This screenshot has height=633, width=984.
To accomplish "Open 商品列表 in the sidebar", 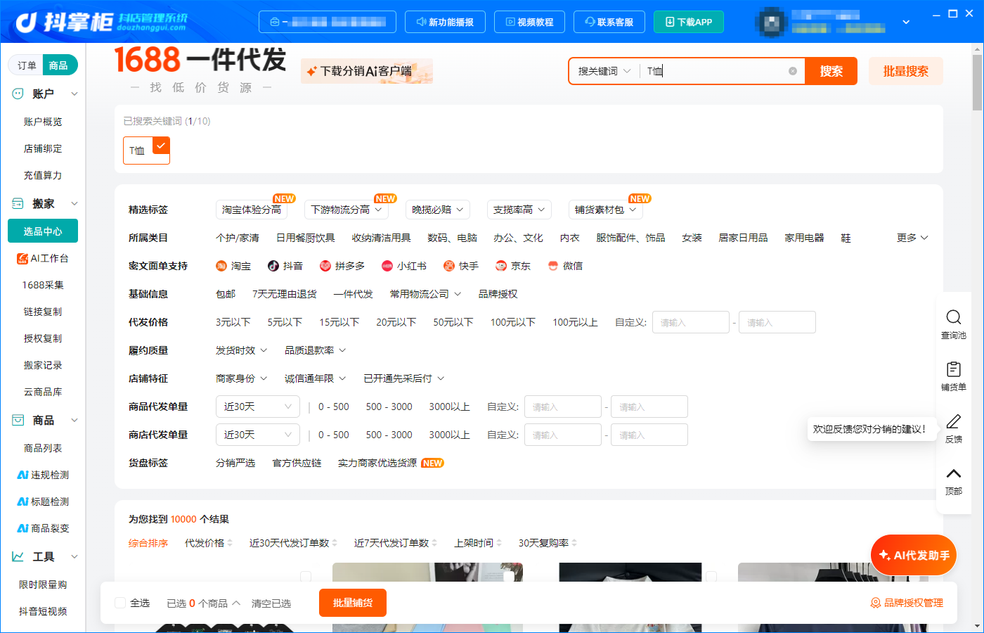I will click(43, 448).
